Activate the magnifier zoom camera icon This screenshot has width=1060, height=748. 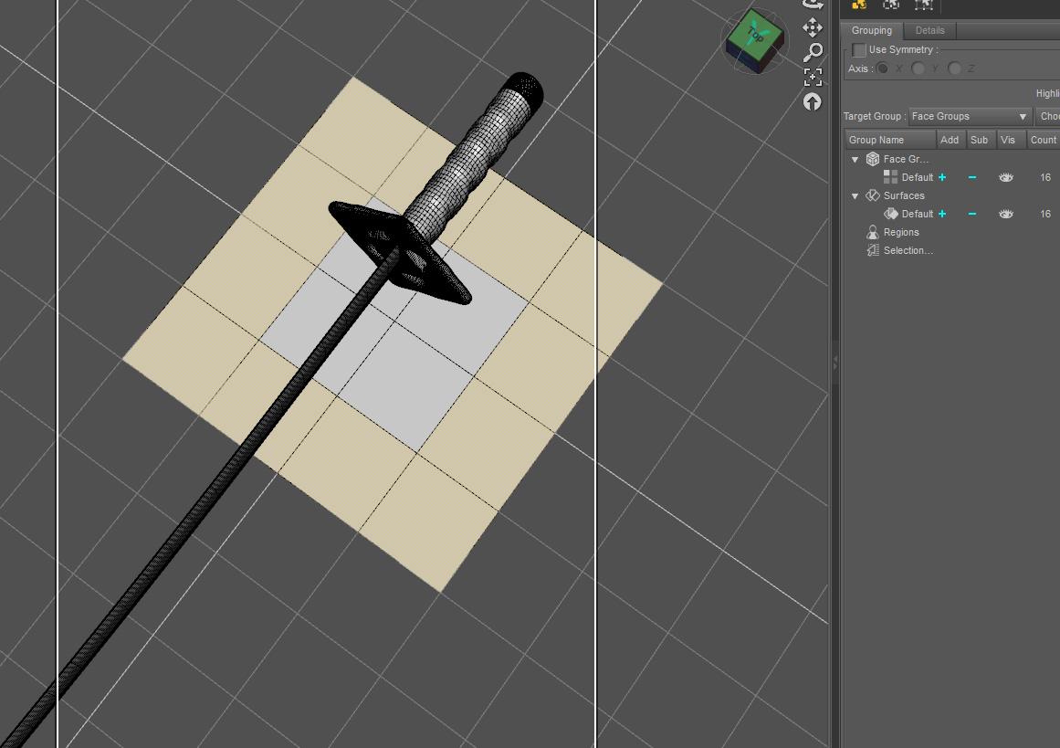coord(813,52)
